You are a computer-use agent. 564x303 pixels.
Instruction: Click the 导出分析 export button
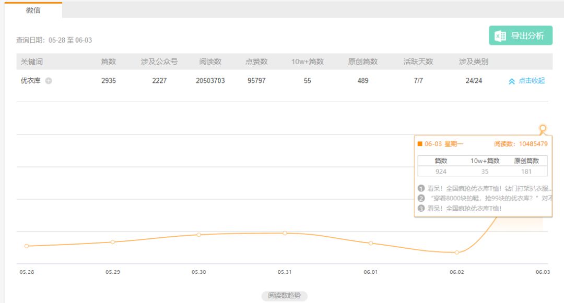pyautogui.click(x=521, y=35)
